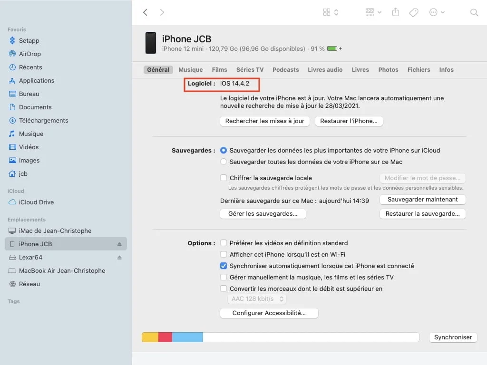
Task: Click the Setapp sidebar icon
Action: coord(12,41)
